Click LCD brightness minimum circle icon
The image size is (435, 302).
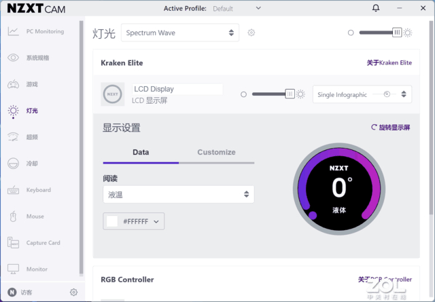(243, 94)
